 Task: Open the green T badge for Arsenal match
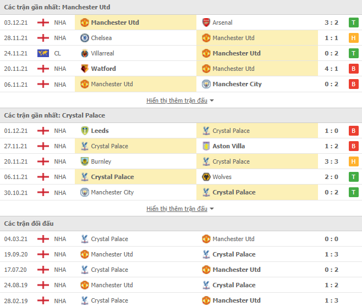point(353,23)
